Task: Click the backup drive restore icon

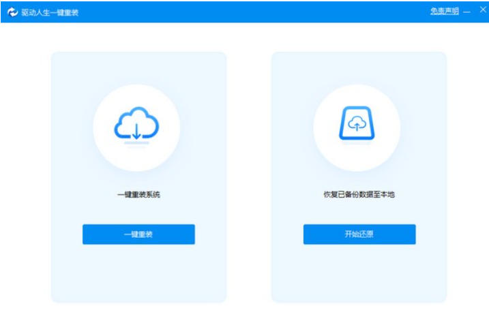Action: (357, 125)
